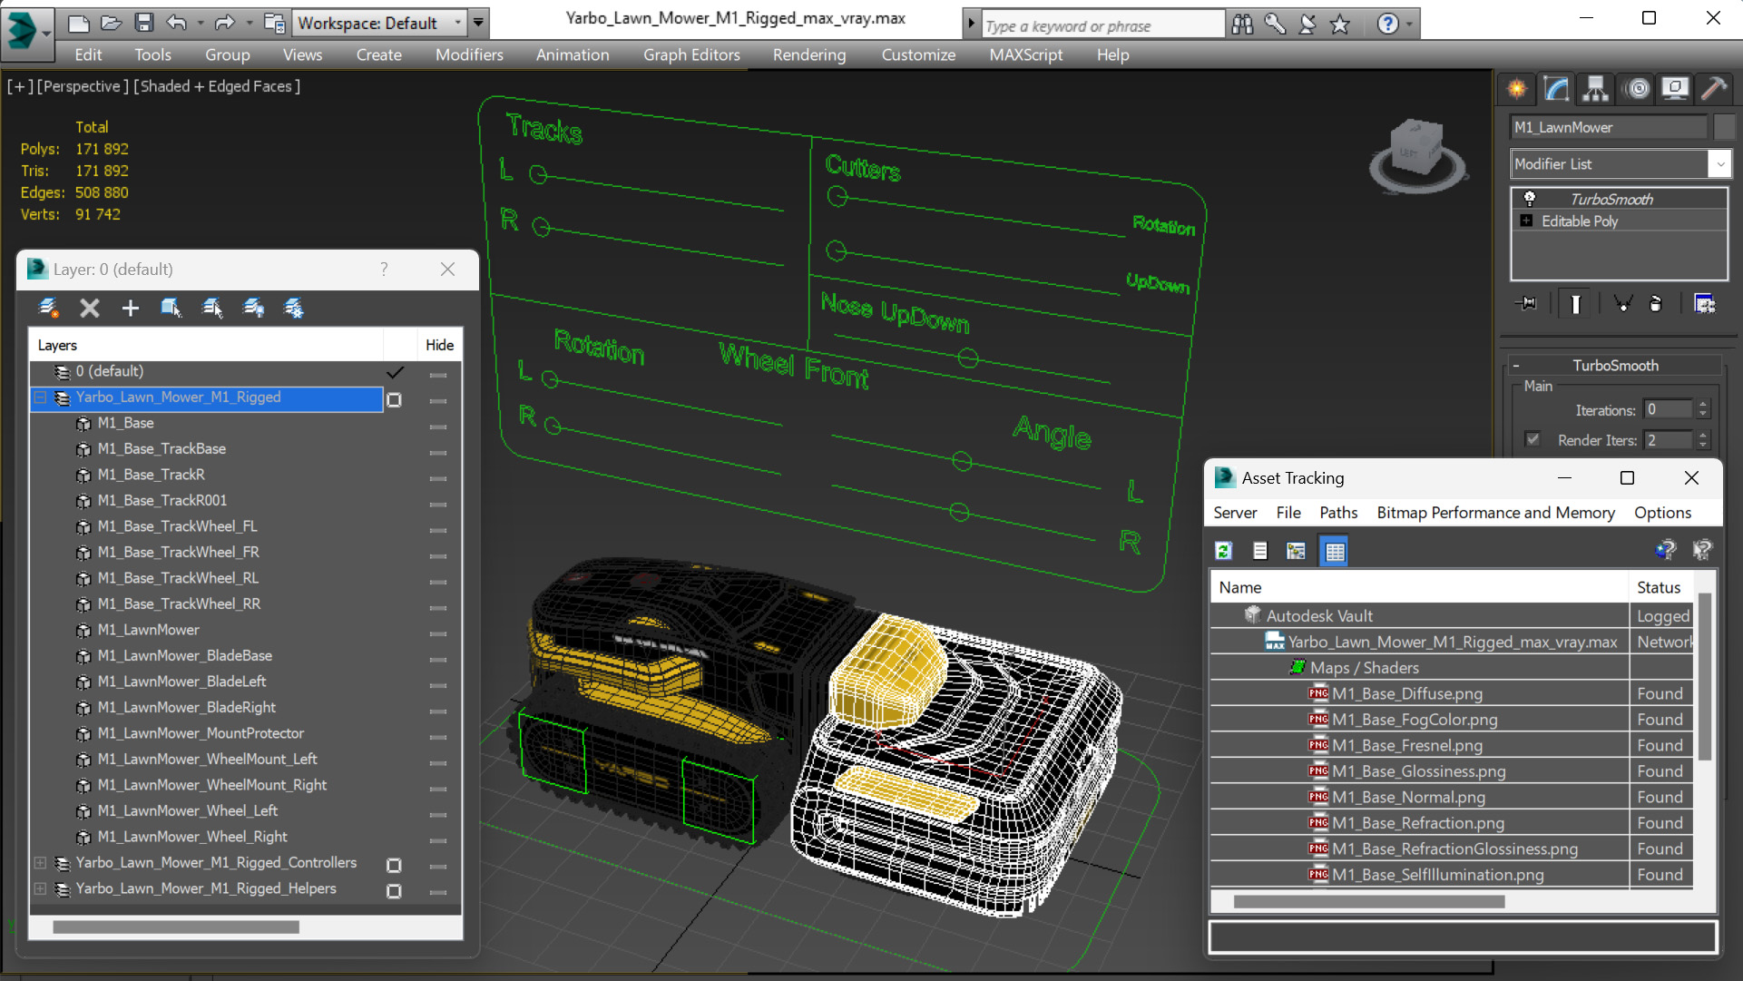This screenshot has width=1743, height=981.
Task: Click the Shaded + Edged Faces label
Action: (x=217, y=86)
